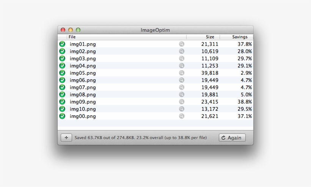This screenshot has height=187, width=311.
Task: Click the green checkmark status icon for img03.png
Action: click(x=62, y=58)
